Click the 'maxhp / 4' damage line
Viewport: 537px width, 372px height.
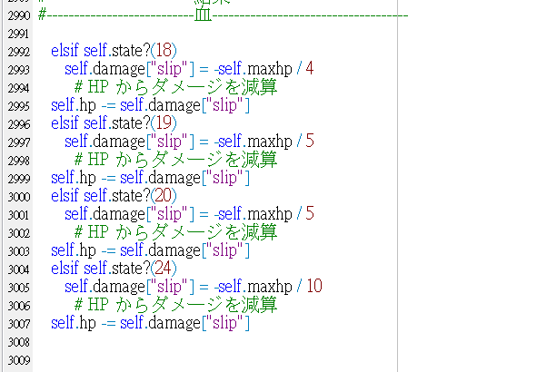point(189,69)
